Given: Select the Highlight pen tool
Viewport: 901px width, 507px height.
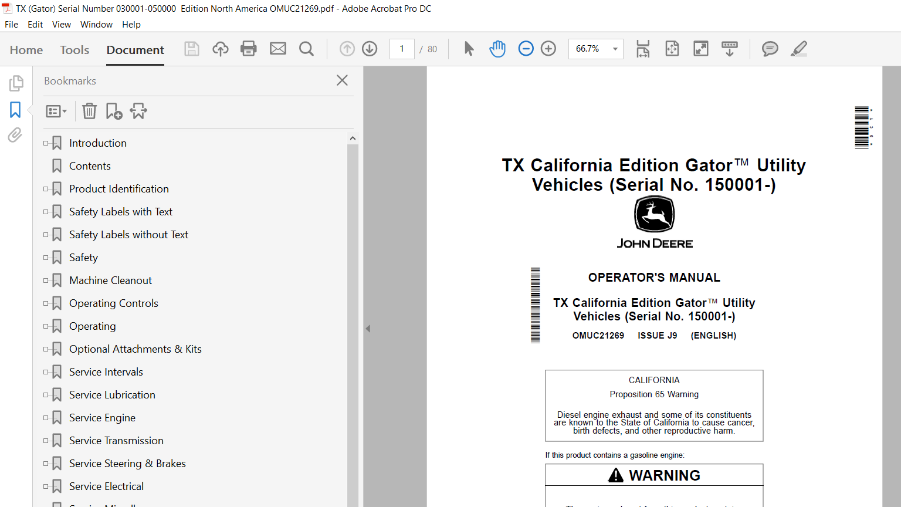Looking at the screenshot, I should 799,49.
